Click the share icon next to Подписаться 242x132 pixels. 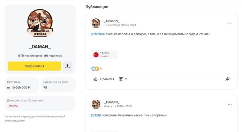[x=68, y=66]
